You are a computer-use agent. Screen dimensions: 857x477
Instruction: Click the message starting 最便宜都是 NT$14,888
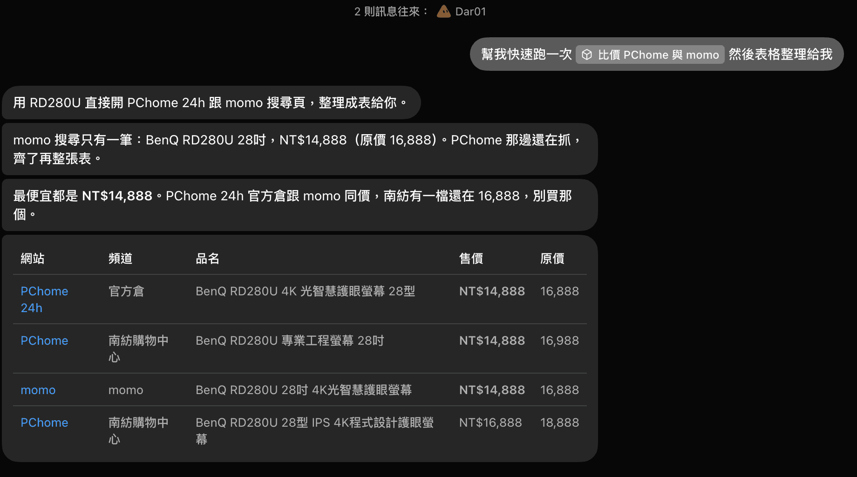[x=299, y=205]
